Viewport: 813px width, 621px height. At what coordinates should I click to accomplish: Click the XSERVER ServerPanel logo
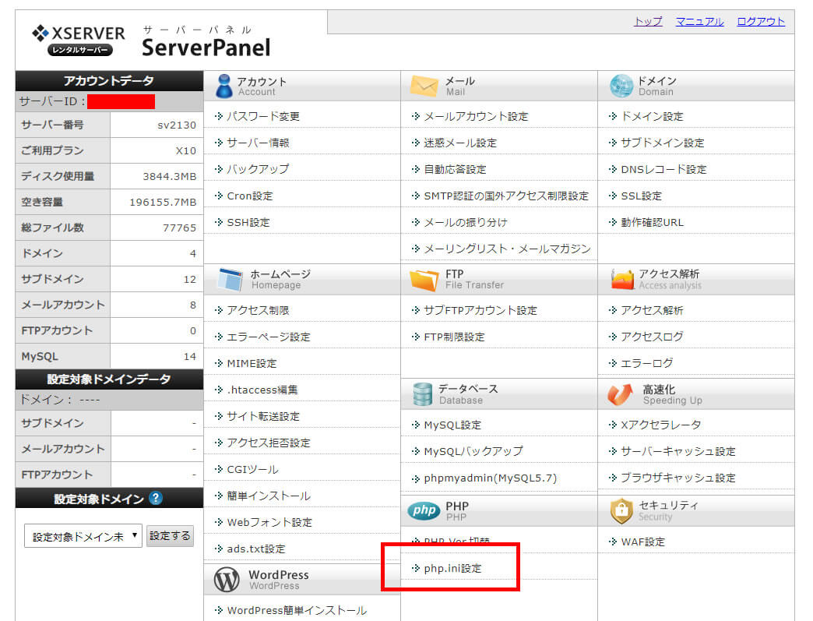151,41
